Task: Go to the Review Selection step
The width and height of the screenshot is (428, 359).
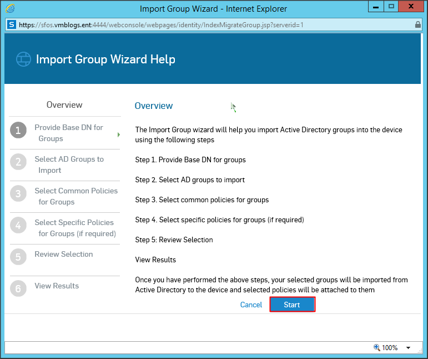Action: 63,254
